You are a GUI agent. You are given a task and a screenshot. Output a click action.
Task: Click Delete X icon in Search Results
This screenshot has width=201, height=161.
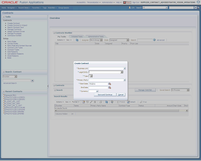95,102
